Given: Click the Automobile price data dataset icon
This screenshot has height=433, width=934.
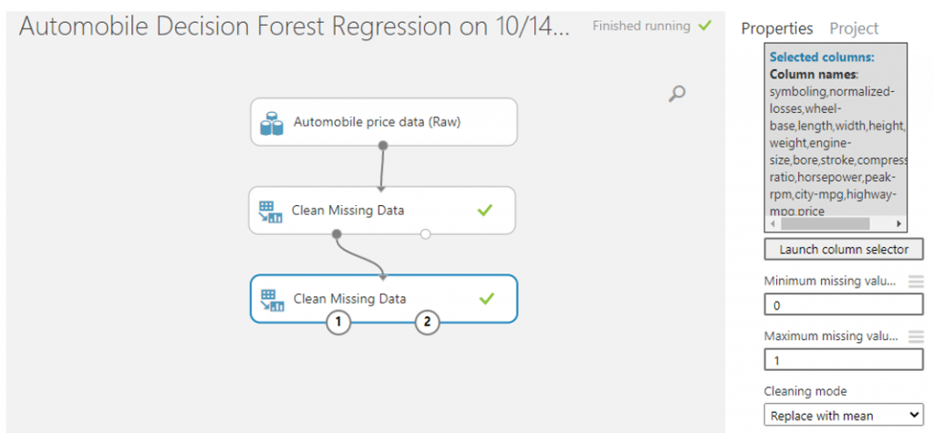Looking at the screenshot, I should point(271,122).
